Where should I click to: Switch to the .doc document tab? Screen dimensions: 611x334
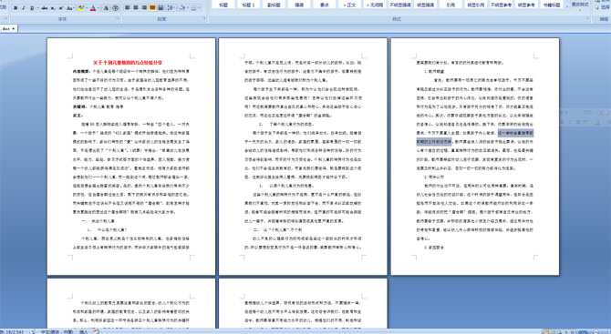point(8,29)
